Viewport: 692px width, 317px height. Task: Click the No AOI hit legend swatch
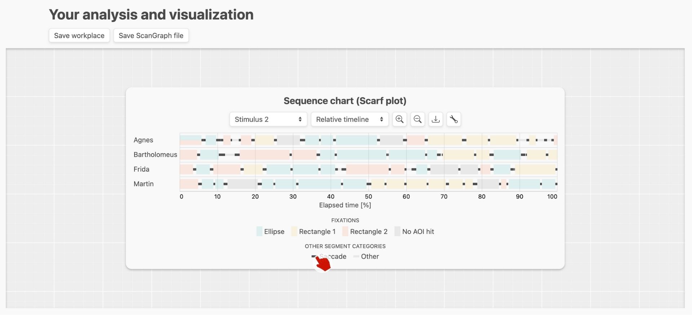tap(398, 232)
